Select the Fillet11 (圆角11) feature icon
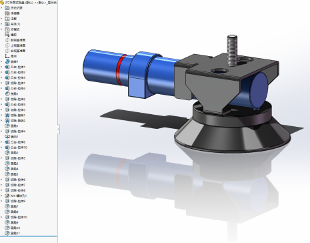The image size is (310, 243). (x=7, y=233)
